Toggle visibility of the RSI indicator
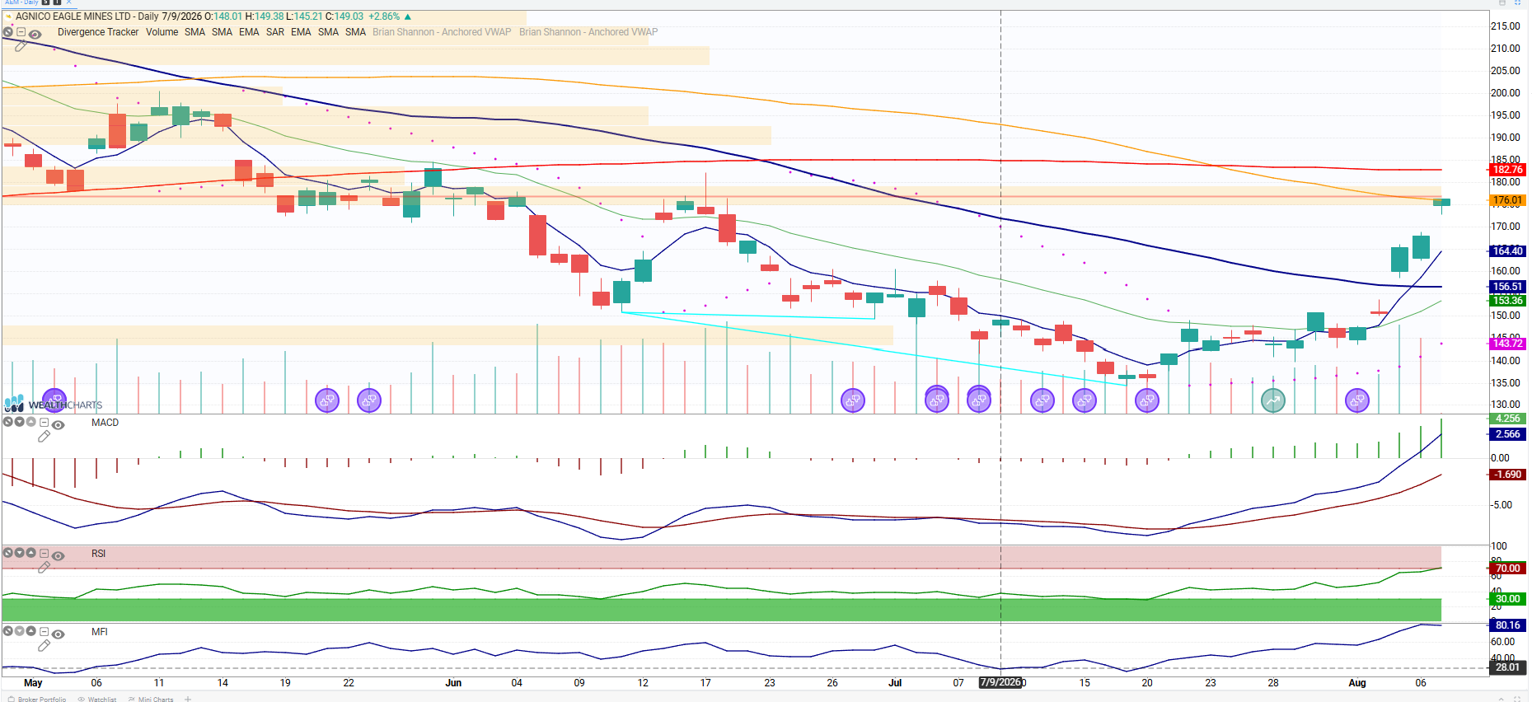Screen dimensions: 1532x702 [59, 555]
